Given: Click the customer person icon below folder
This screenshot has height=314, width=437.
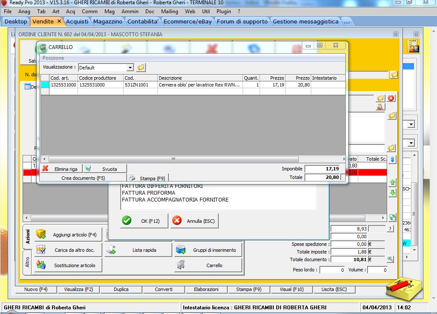Looking at the screenshot, I should coord(380,107).
